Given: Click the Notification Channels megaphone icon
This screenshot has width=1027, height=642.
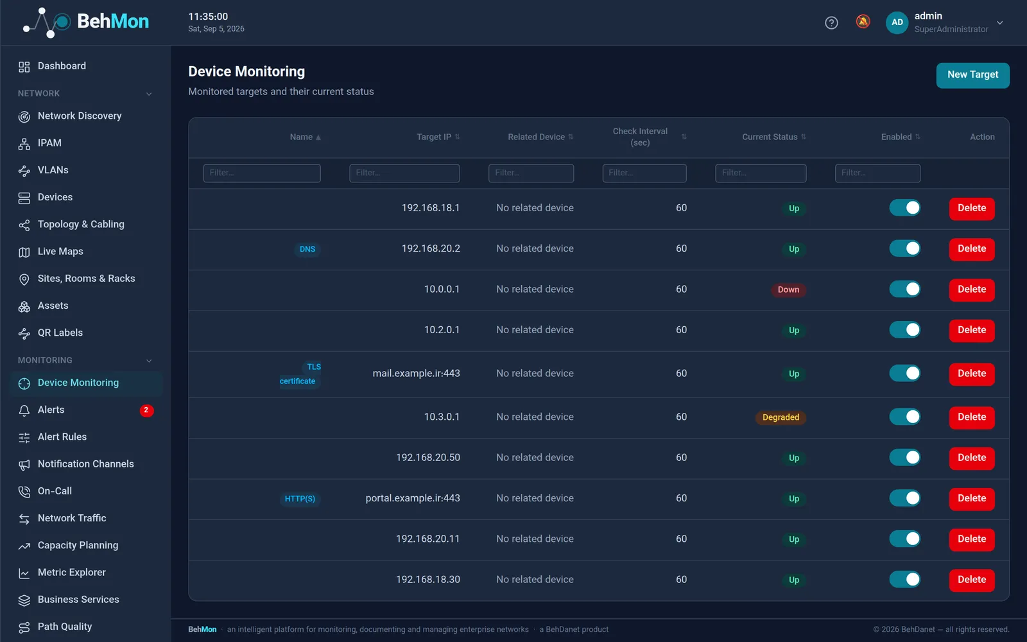Looking at the screenshot, I should (24, 465).
